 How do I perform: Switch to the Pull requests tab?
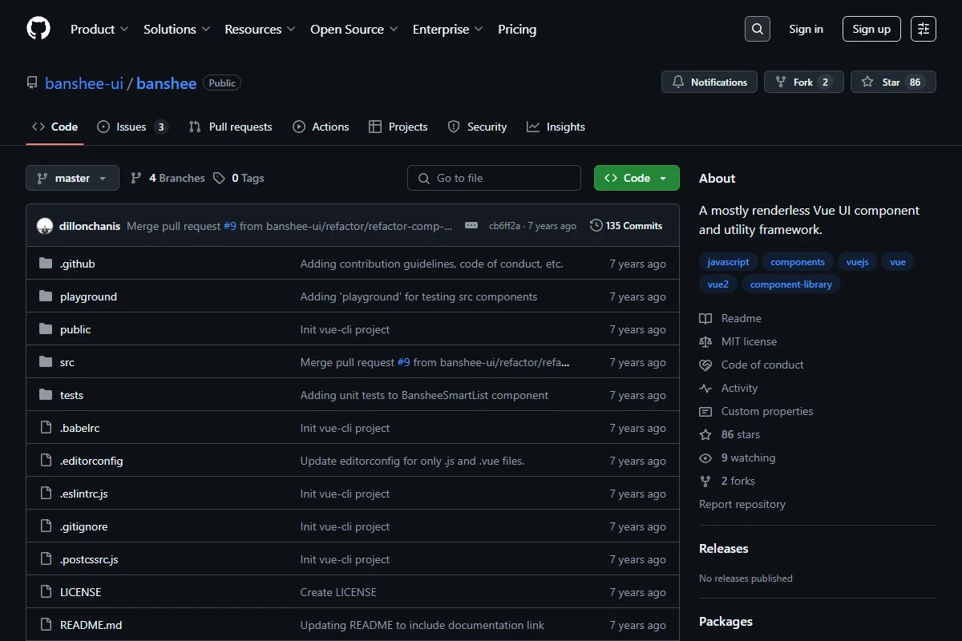point(230,127)
